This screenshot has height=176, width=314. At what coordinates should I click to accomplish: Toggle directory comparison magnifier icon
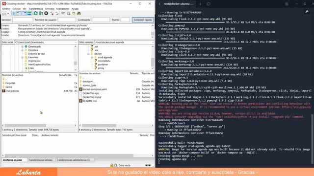pyautogui.click(x=69, y=13)
